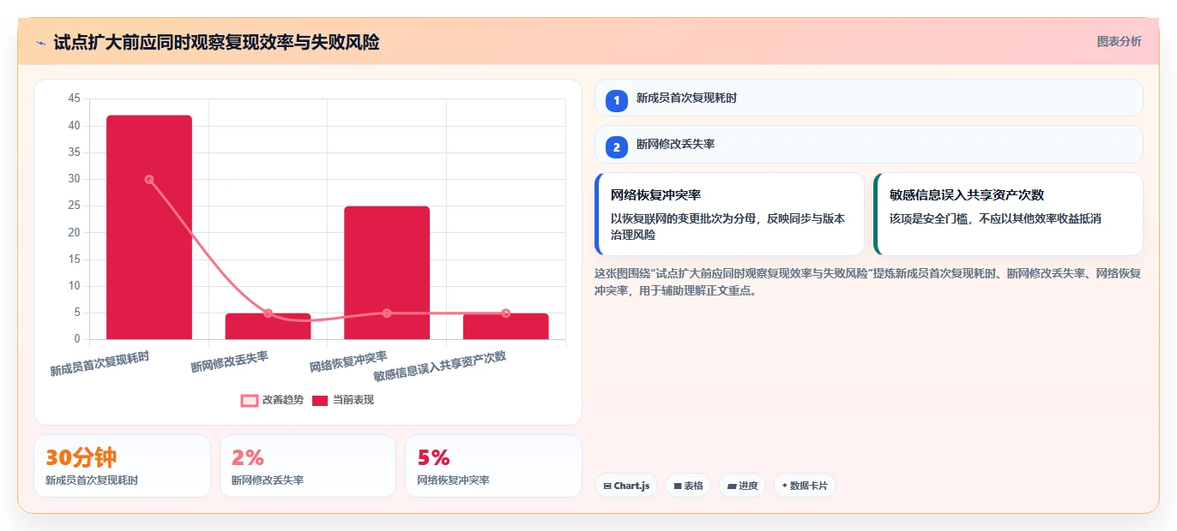Click the trend point on the 网络恢复冲突率 bar

point(387,313)
